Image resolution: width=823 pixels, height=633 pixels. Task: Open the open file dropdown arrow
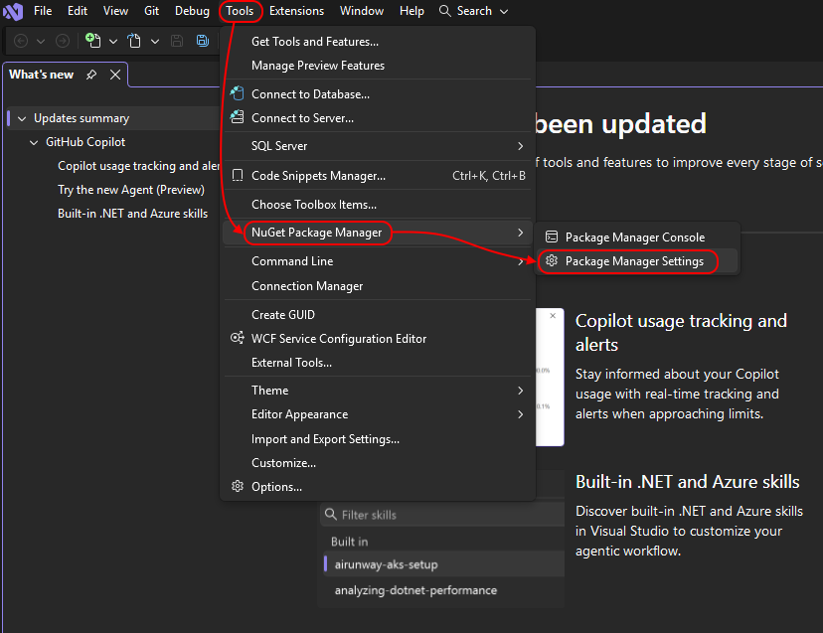(x=155, y=41)
